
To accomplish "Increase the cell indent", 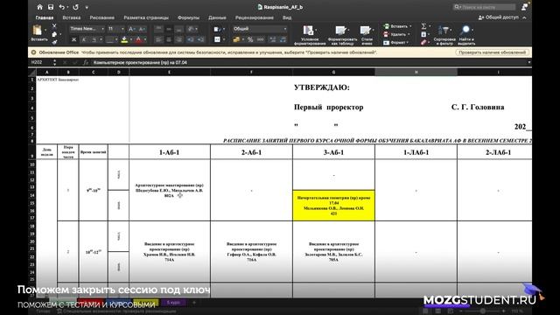I will (x=200, y=39).
